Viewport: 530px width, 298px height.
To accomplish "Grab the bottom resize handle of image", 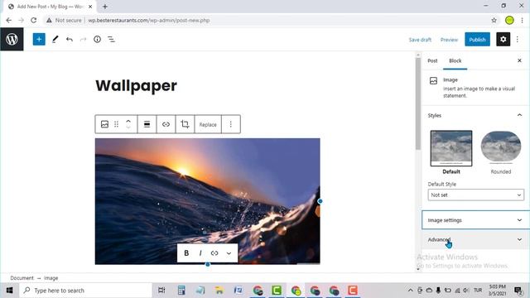I will [208, 264].
